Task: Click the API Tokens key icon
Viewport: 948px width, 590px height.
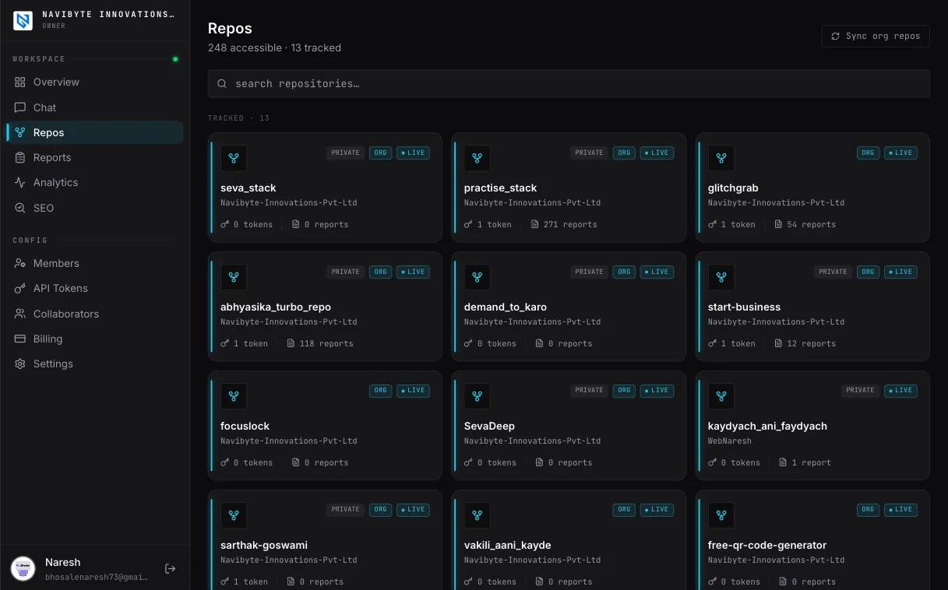Action: tap(20, 288)
